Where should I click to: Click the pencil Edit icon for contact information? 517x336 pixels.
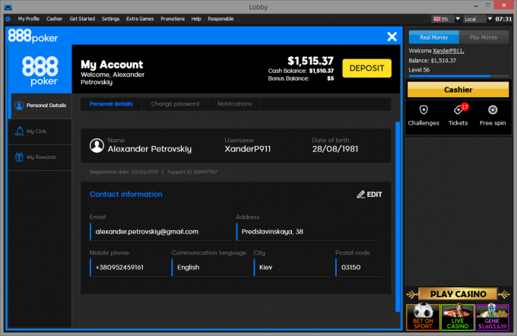click(x=360, y=194)
